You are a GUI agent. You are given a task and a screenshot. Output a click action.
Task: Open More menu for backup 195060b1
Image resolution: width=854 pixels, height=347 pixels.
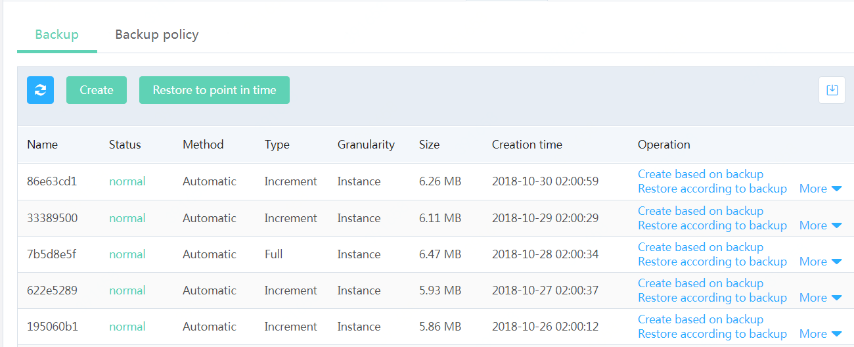(x=820, y=334)
